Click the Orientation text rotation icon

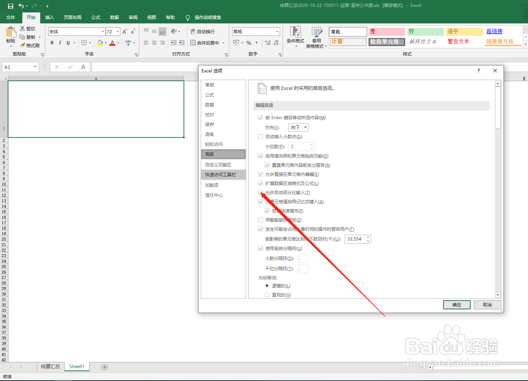[174, 31]
